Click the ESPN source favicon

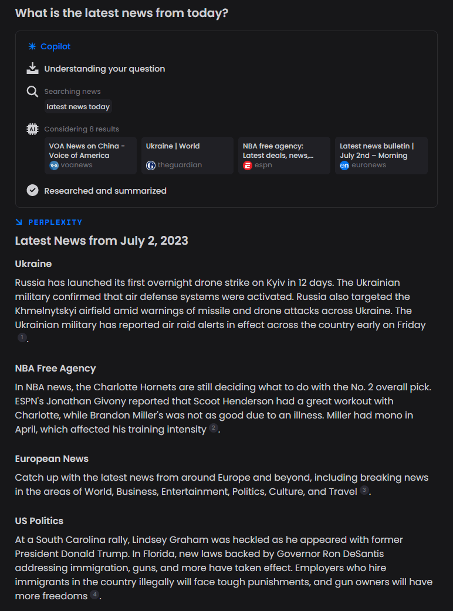[248, 166]
